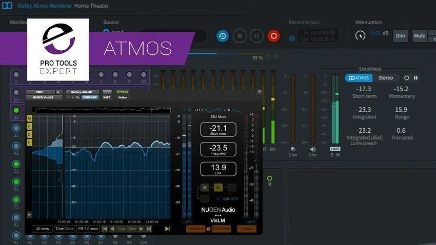Click the link icon between Loudness and True-Peak

click(209, 229)
